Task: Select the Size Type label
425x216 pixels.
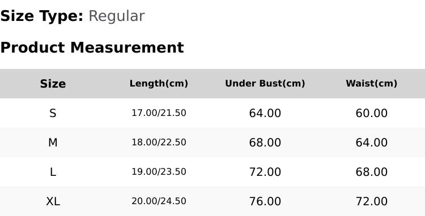Action: point(42,16)
